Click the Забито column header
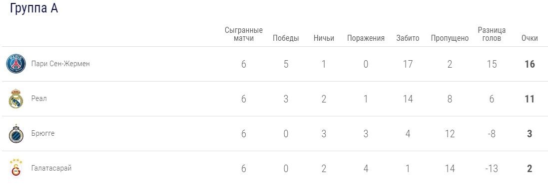This screenshot has width=548, height=187. coord(408,38)
